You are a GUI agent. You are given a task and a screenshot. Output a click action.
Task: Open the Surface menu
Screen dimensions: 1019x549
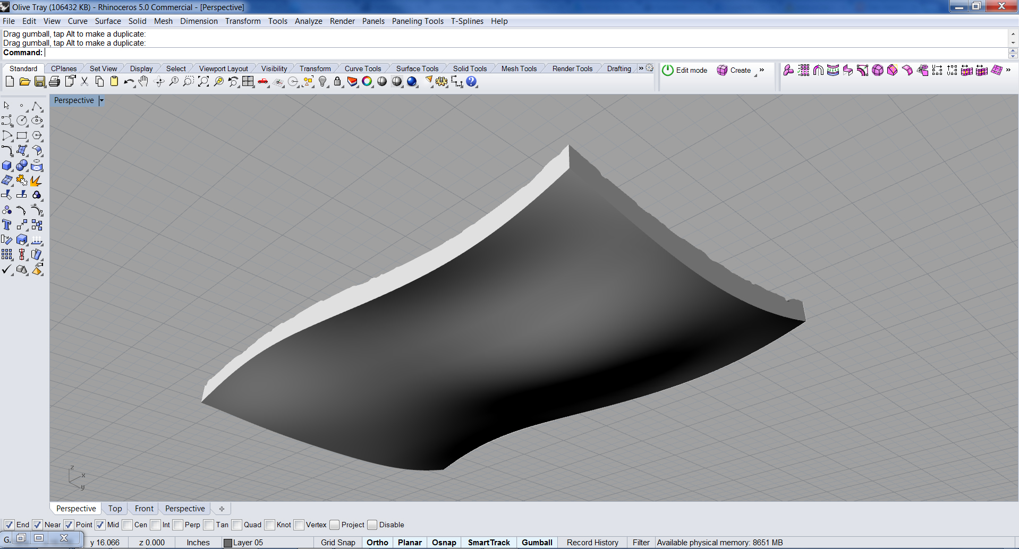pos(108,21)
